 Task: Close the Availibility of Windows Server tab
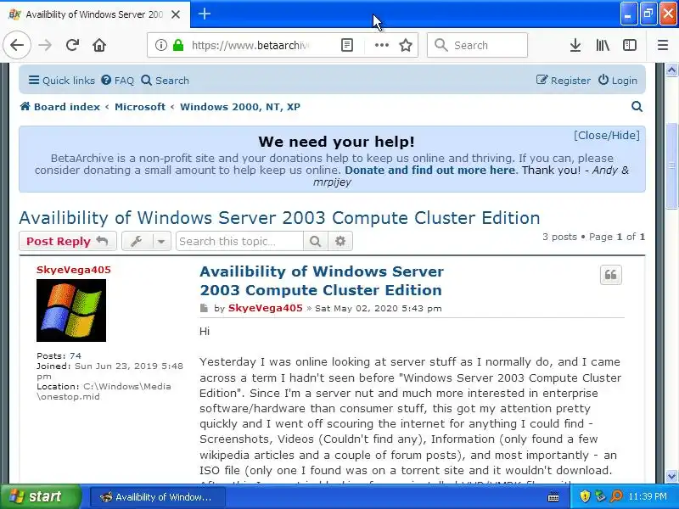(176, 14)
